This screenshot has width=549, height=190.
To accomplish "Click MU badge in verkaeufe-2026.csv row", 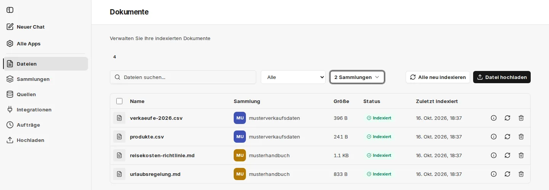I will tap(240, 118).
